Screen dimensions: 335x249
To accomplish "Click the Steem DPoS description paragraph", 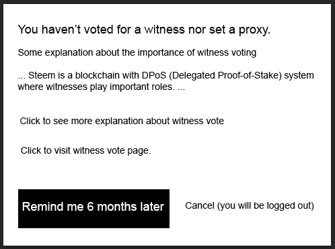I will click(165, 81).
